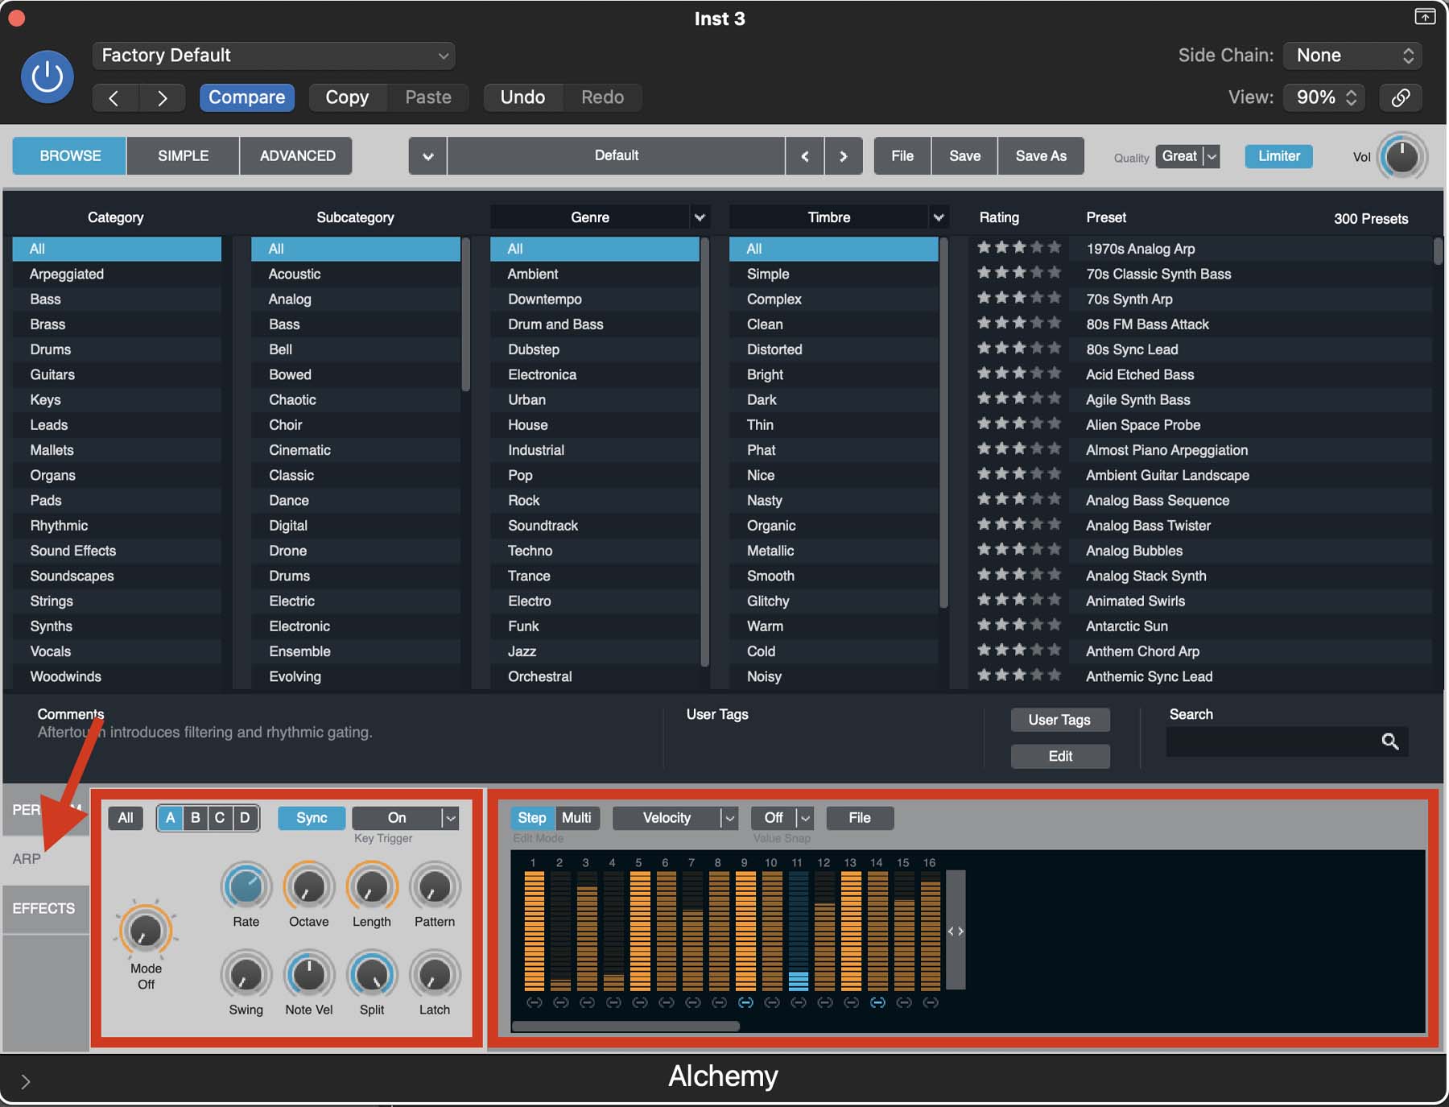Click the Vol knob

pyautogui.click(x=1402, y=157)
